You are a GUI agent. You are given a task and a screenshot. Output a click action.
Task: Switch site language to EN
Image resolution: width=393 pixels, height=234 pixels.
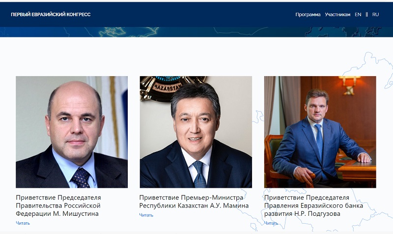pyautogui.click(x=358, y=15)
